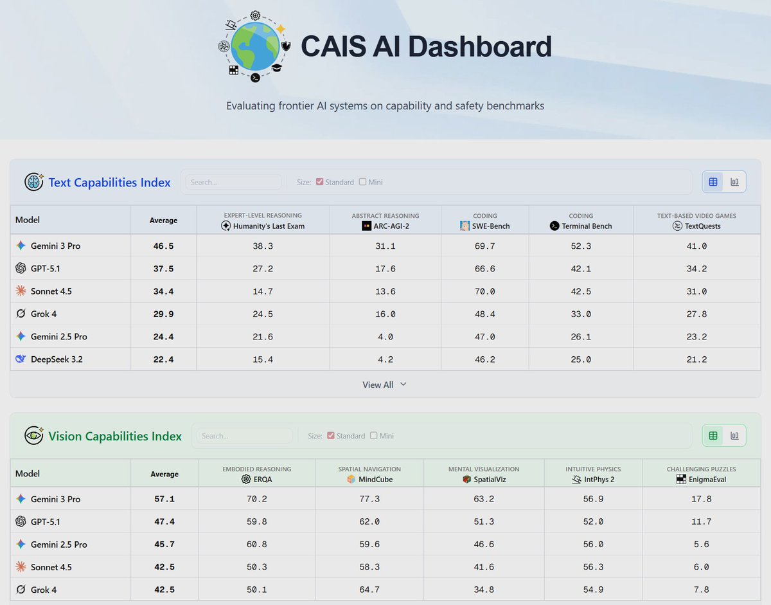This screenshot has width=771, height=605.
Task: Uncheck Standard size in Vision Capabilities Index
Action: [x=332, y=436]
